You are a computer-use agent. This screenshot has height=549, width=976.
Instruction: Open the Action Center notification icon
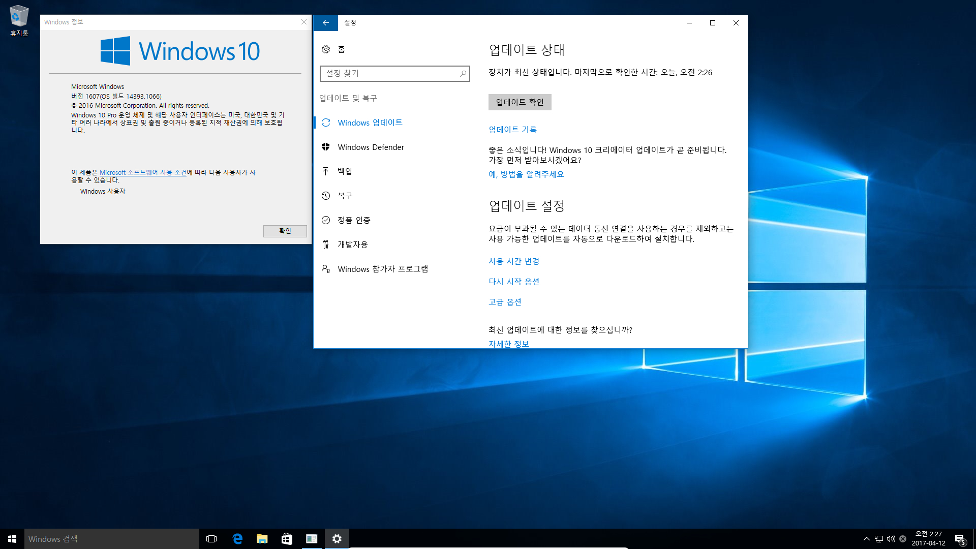pyautogui.click(x=960, y=539)
